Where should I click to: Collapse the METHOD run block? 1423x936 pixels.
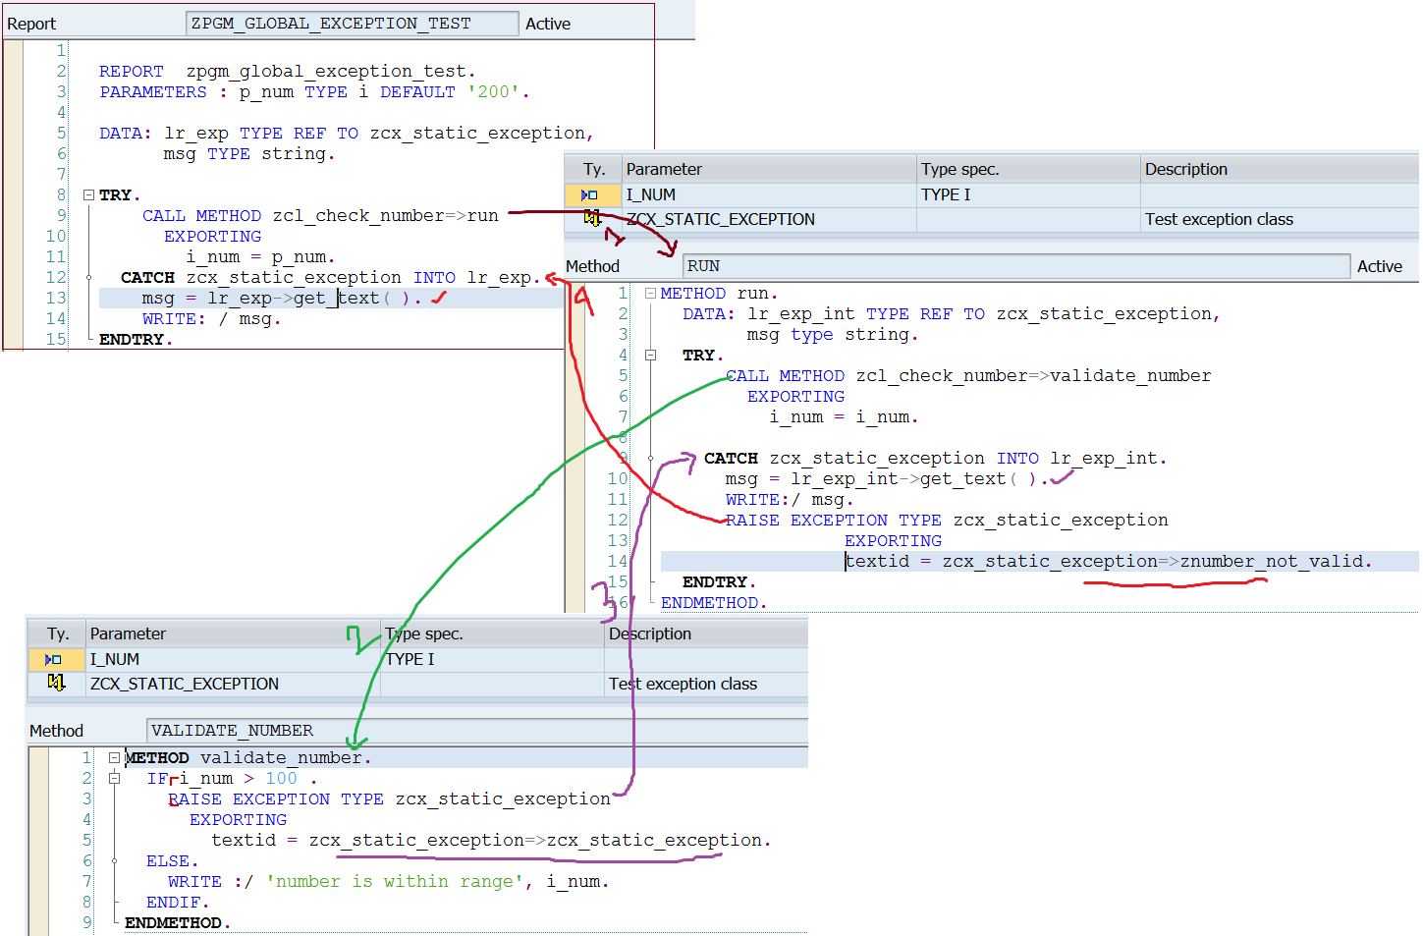tap(650, 294)
